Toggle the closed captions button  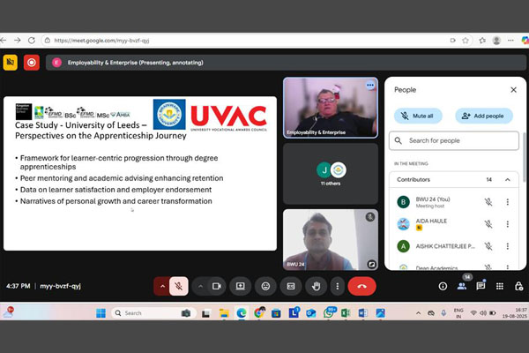[291, 286]
